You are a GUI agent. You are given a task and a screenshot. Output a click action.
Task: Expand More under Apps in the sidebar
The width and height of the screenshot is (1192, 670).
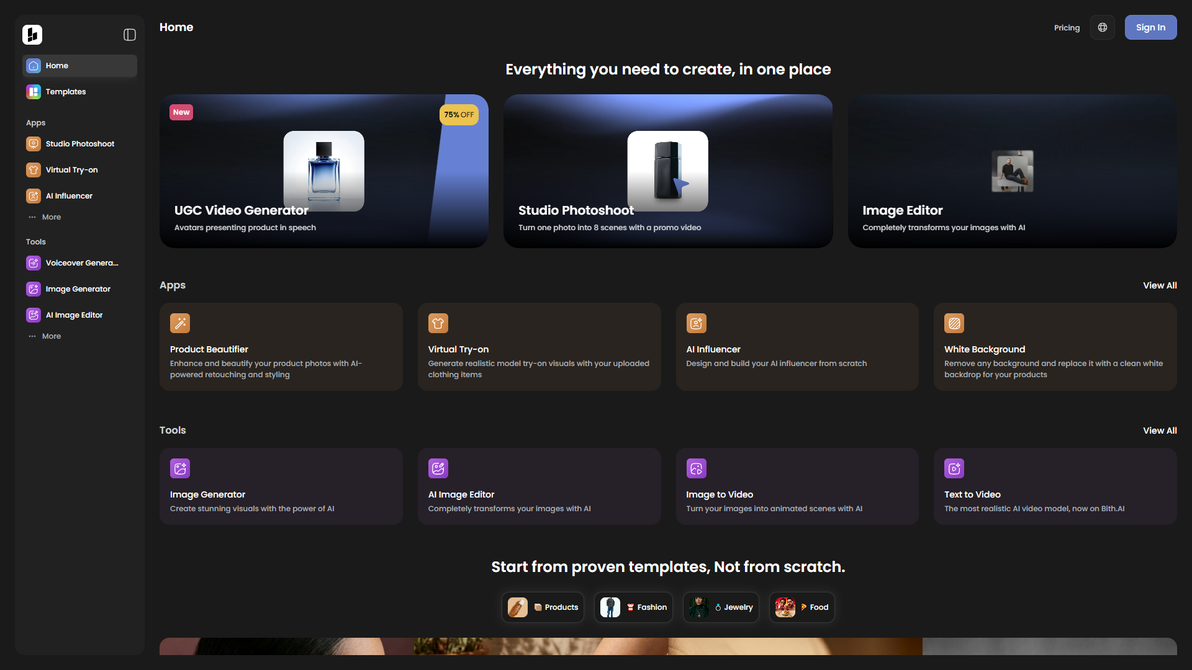[45, 217]
